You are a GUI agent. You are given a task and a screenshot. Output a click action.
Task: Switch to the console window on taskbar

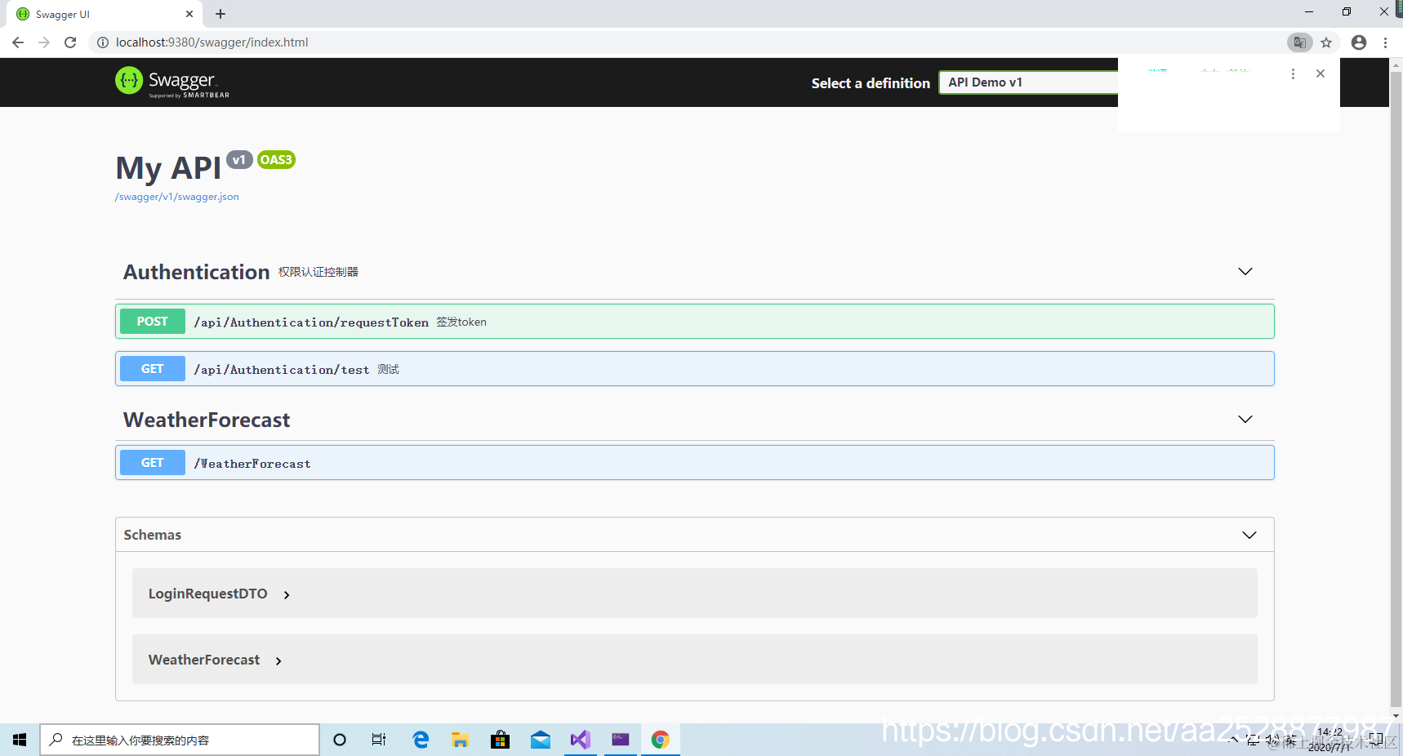(x=620, y=740)
